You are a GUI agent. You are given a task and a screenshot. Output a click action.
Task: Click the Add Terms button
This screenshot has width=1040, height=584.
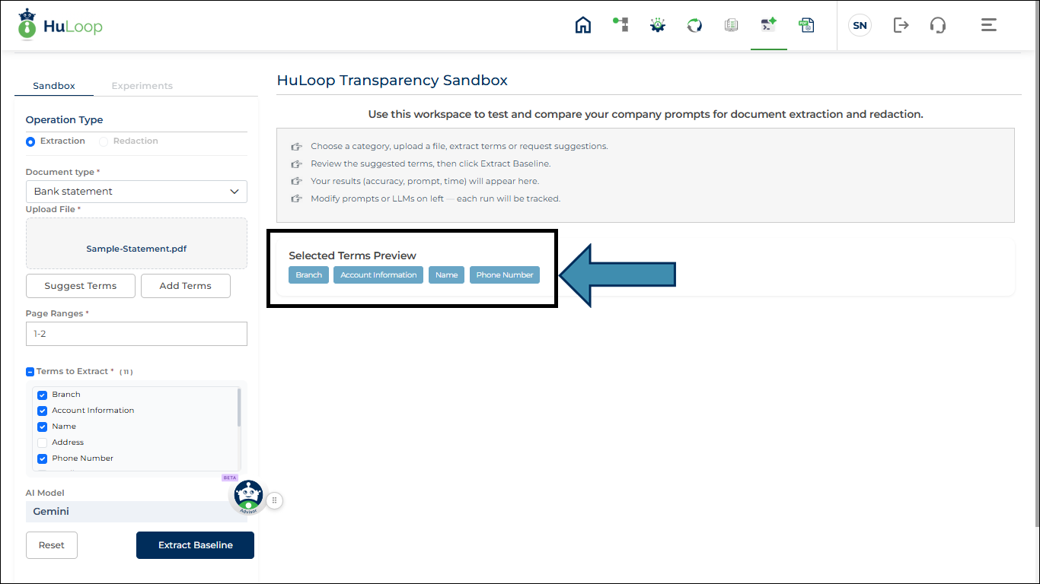(x=186, y=286)
